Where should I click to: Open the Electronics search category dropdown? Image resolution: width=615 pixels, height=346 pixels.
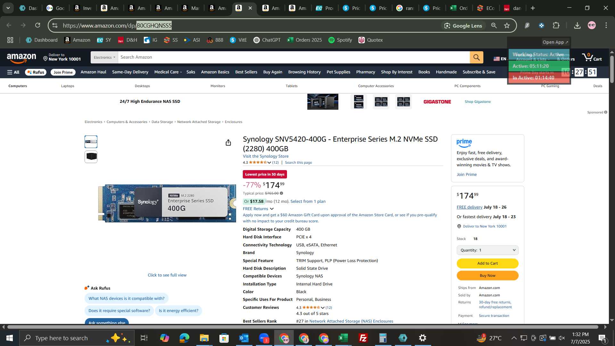click(x=104, y=57)
